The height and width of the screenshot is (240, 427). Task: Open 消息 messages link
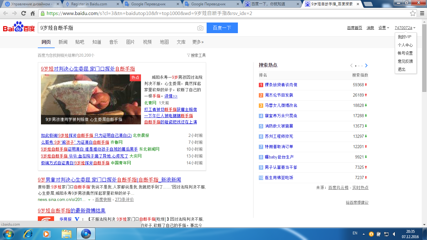[x=370, y=28]
